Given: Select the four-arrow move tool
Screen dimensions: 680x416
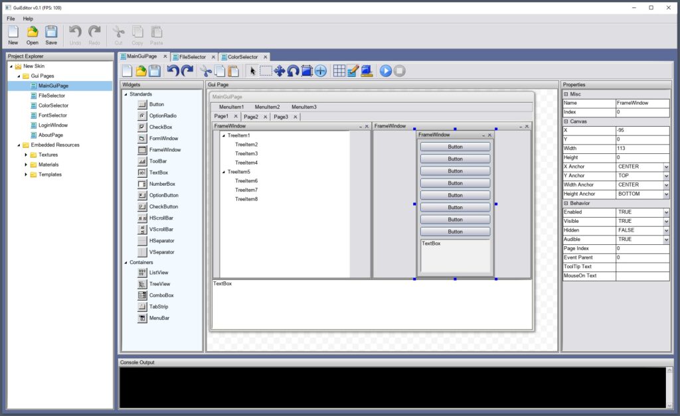Looking at the screenshot, I should [x=280, y=70].
